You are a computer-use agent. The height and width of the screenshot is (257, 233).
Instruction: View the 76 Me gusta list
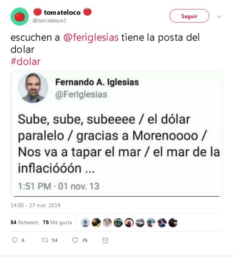(x=57, y=222)
